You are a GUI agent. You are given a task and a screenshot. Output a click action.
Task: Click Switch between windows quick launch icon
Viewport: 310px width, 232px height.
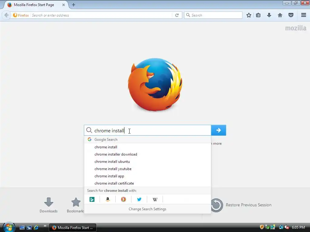(29, 227)
